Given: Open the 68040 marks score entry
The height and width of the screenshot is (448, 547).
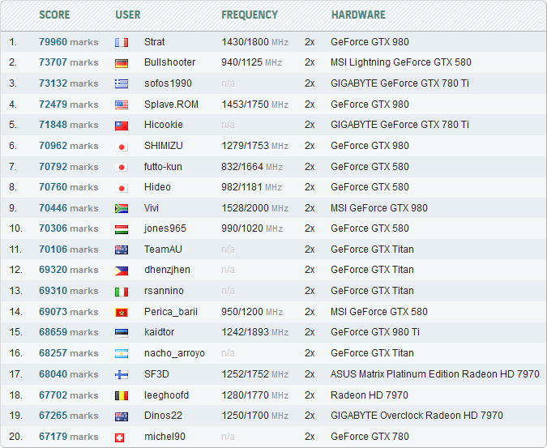Looking at the screenshot, I should point(68,374).
